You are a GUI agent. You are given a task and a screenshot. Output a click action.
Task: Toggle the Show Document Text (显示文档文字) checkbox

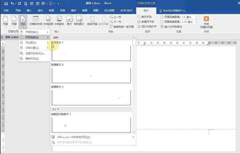click(139, 27)
